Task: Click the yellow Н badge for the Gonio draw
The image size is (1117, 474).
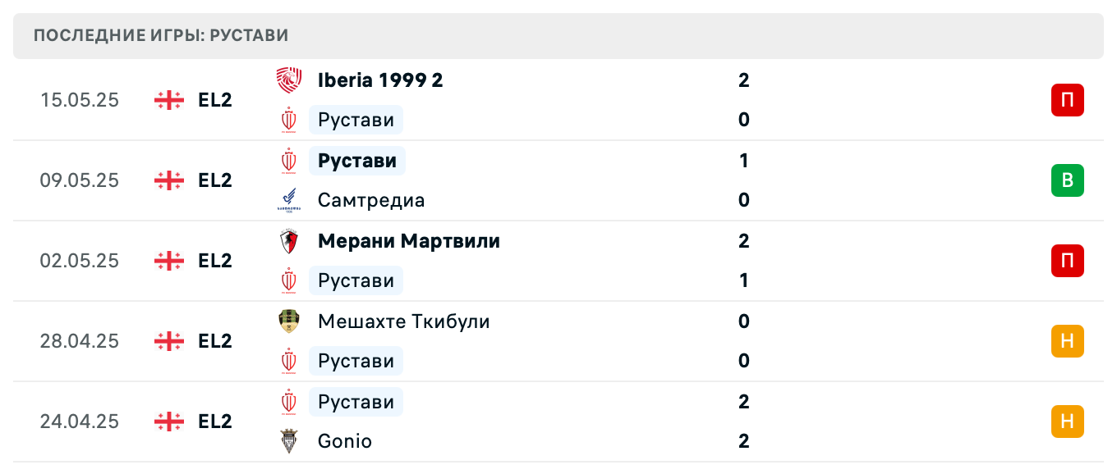Action: [x=1067, y=421]
